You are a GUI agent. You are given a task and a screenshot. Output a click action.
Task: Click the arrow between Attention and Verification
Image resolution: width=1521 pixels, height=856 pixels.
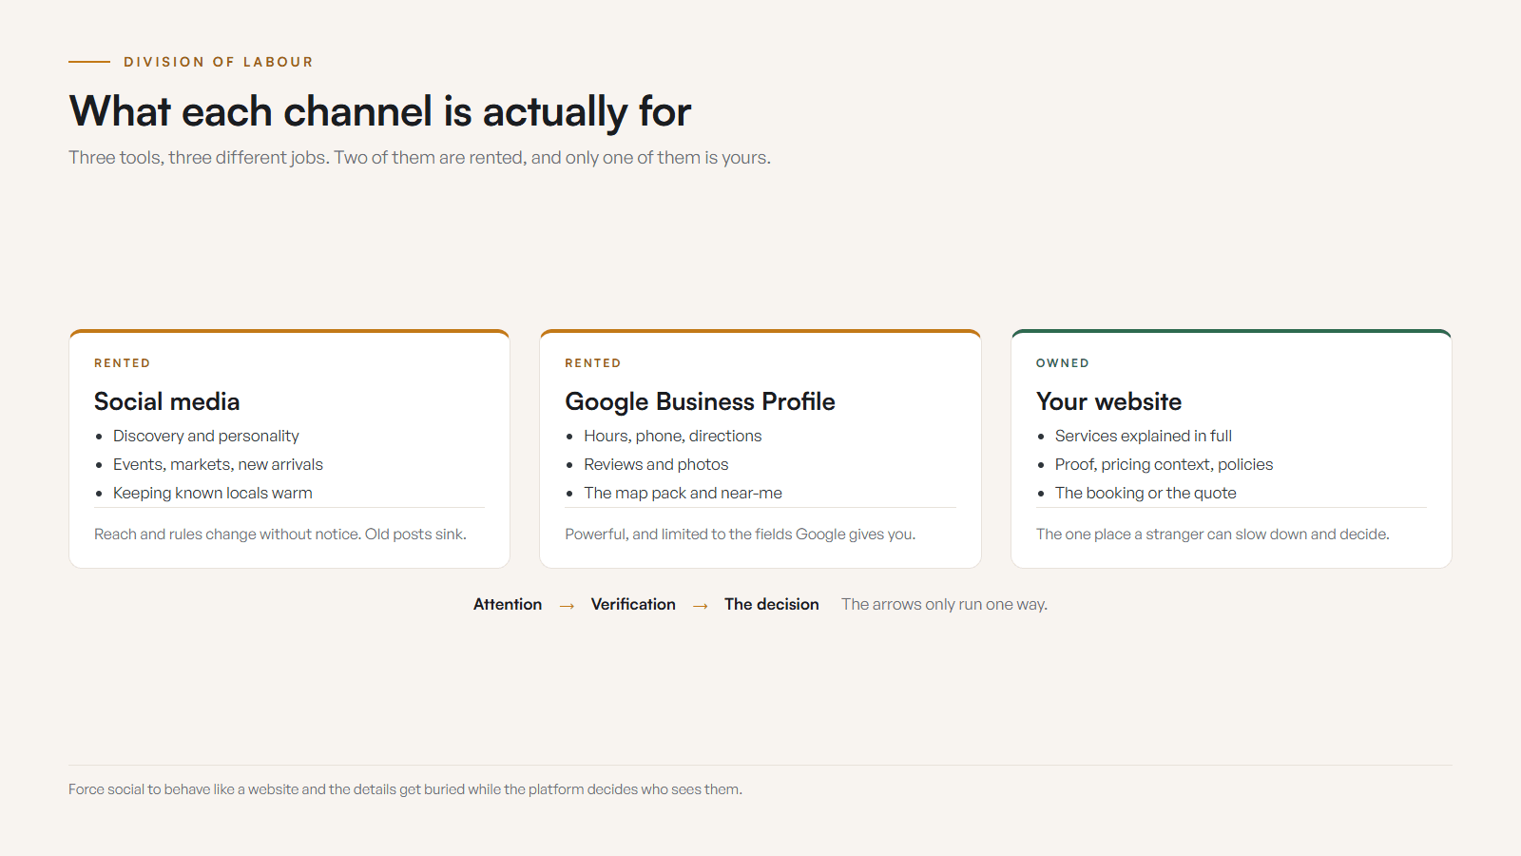[567, 606]
